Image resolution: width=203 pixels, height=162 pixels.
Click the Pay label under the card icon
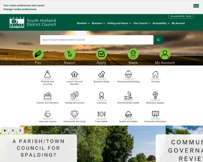click(38, 63)
